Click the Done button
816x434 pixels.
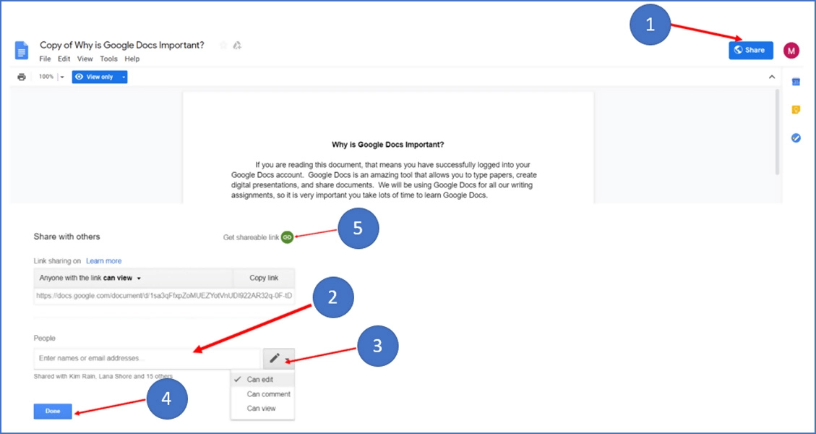click(x=53, y=411)
